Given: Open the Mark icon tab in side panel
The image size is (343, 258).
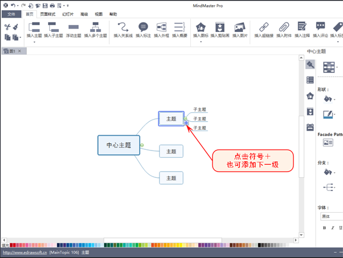Looking at the screenshot, I should point(310,96).
